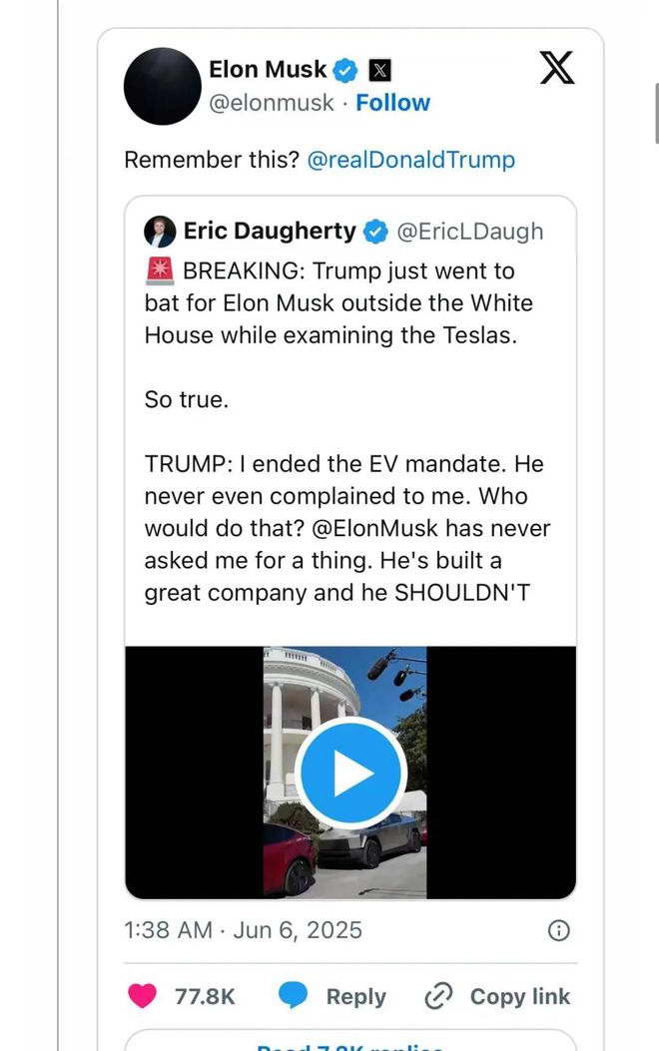Click the X affiliation badge next to Elon Musk
Screen dimensions: 659x1051
coord(378,70)
